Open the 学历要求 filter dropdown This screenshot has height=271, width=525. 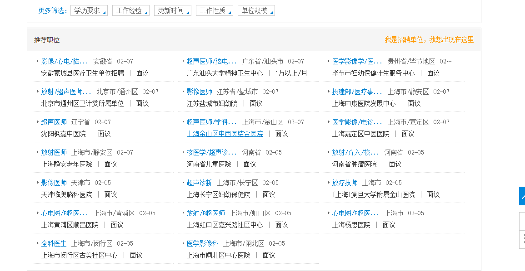tap(89, 10)
